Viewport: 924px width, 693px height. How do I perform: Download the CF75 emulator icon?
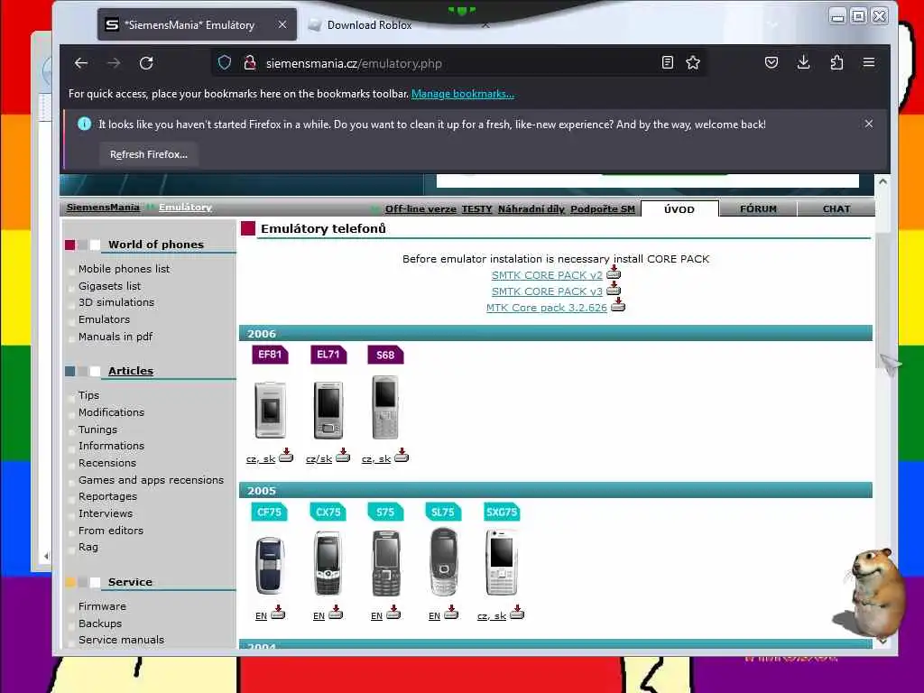278,613
